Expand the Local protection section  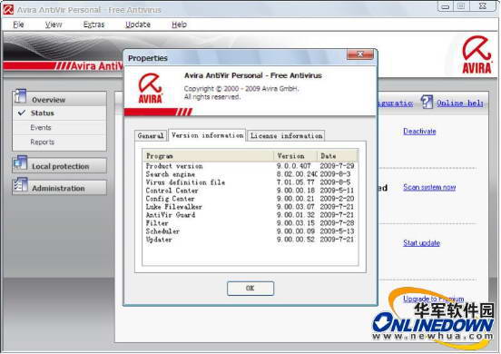(x=59, y=166)
